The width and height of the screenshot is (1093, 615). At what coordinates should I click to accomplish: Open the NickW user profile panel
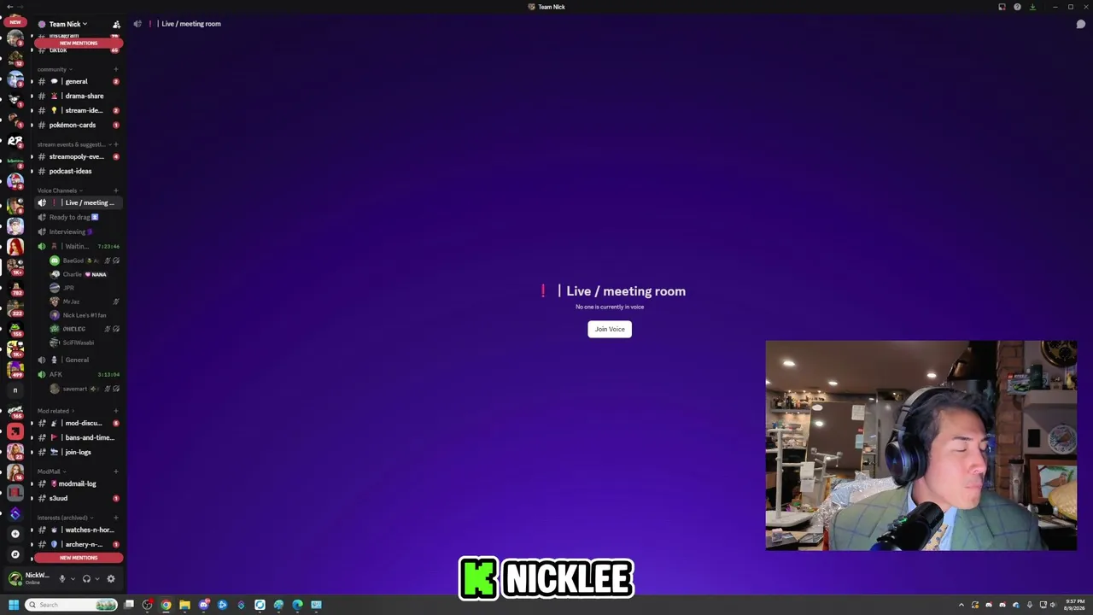30,578
